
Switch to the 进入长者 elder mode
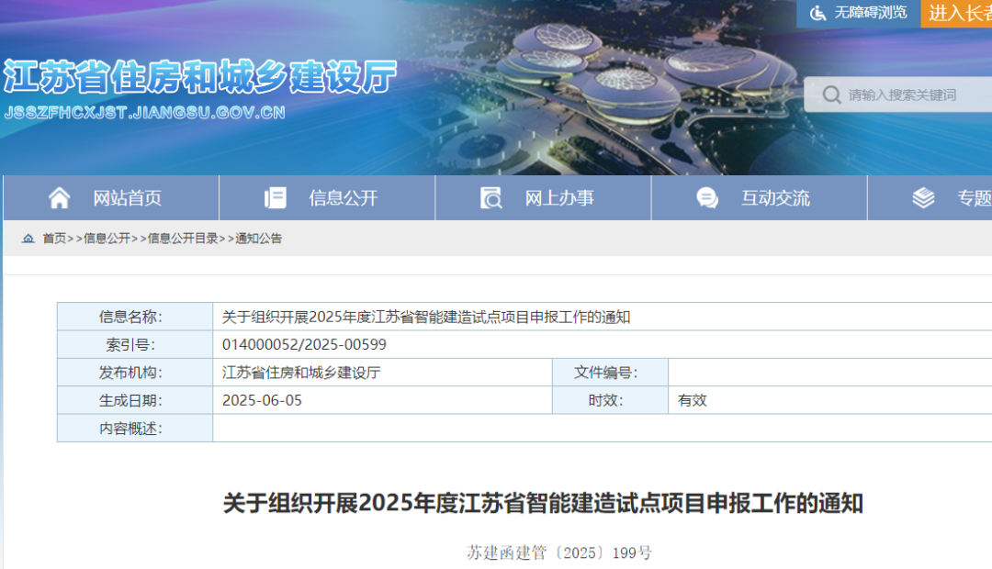point(959,13)
